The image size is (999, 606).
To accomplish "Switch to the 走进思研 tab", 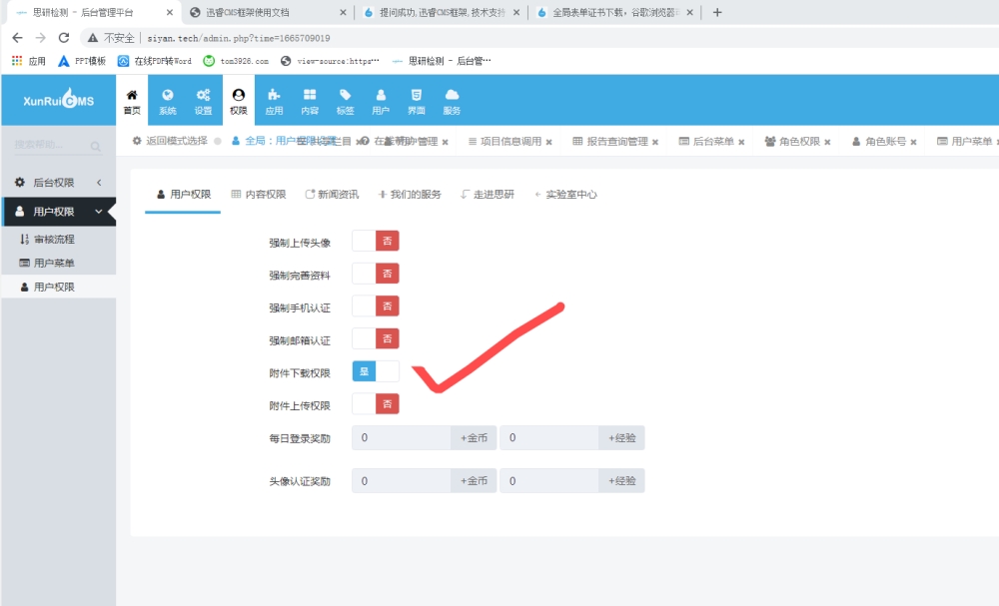I will (488, 194).
